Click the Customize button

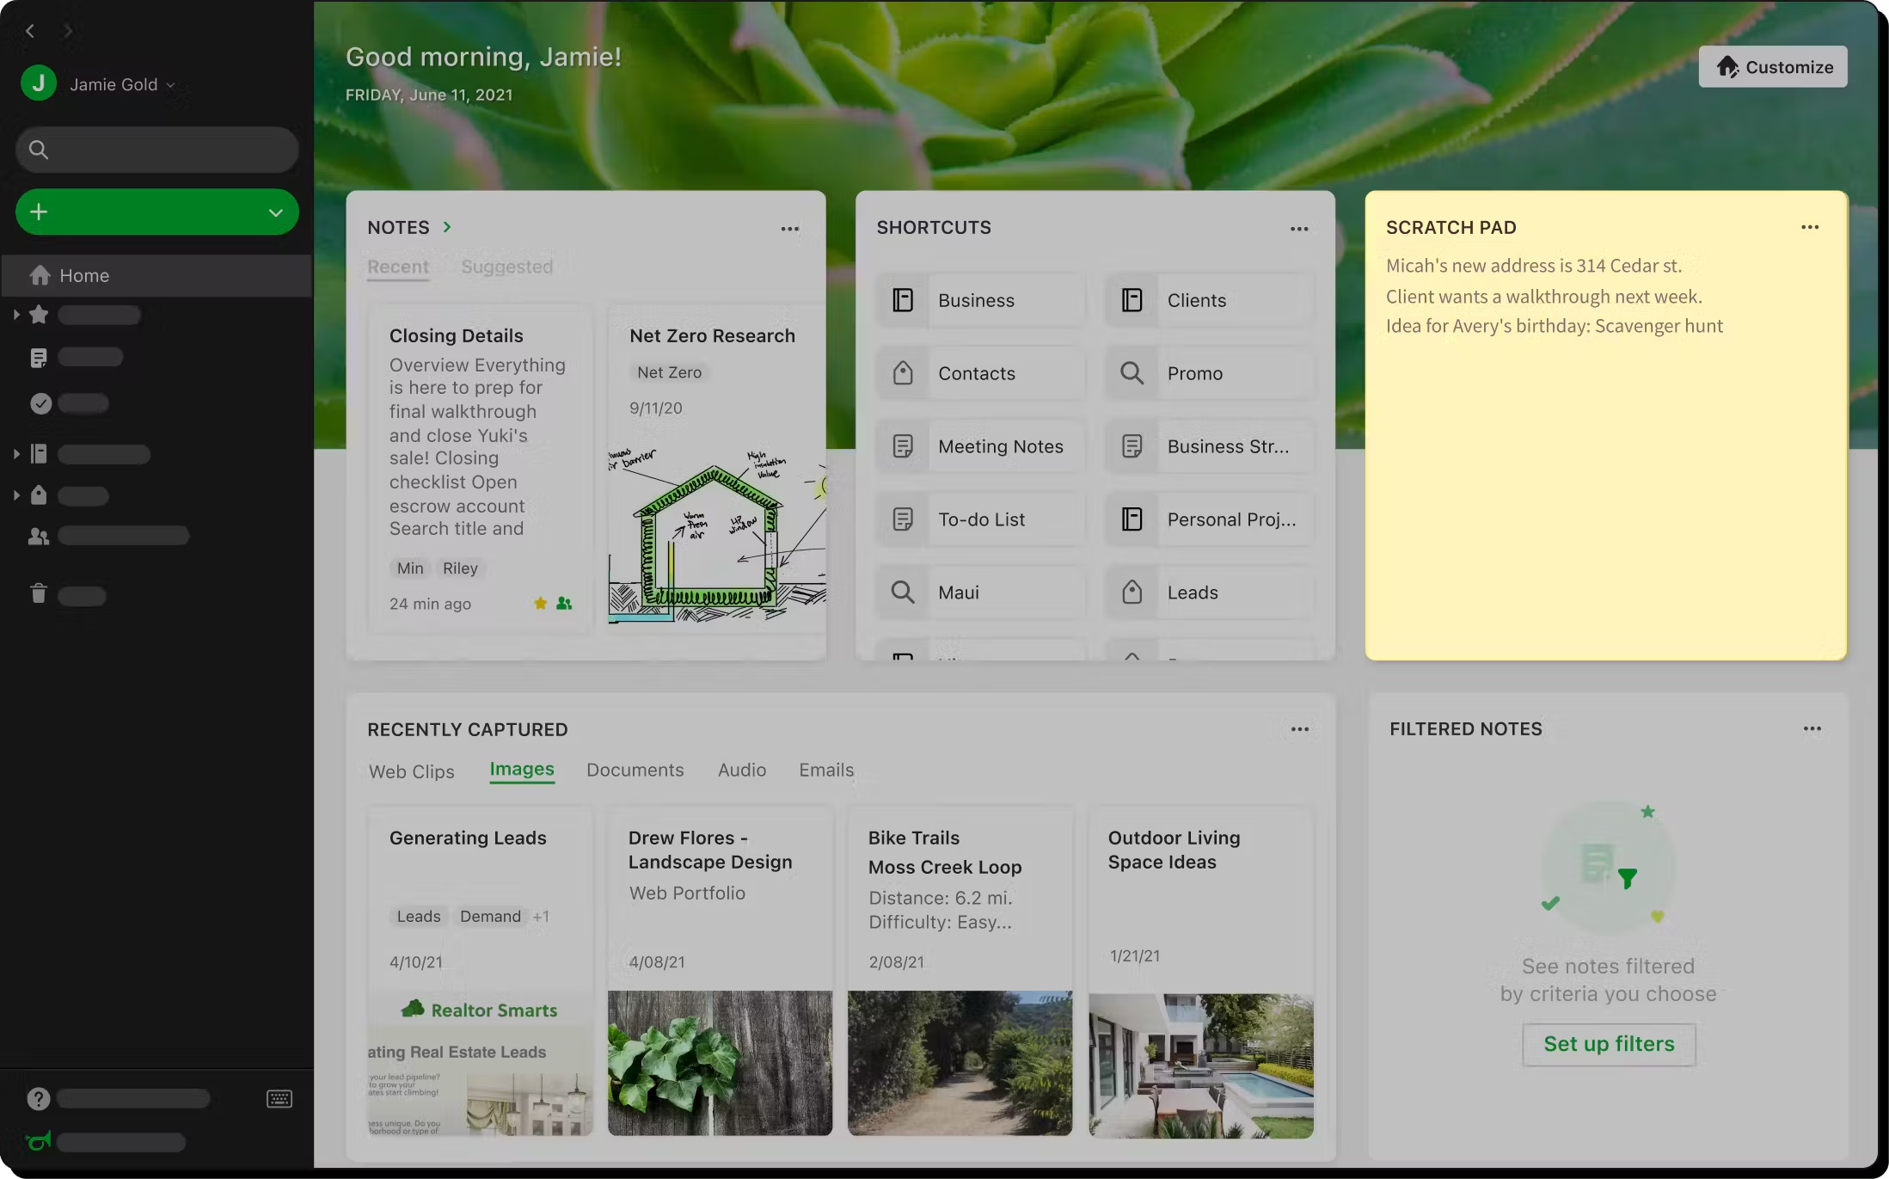(1772, 67)
